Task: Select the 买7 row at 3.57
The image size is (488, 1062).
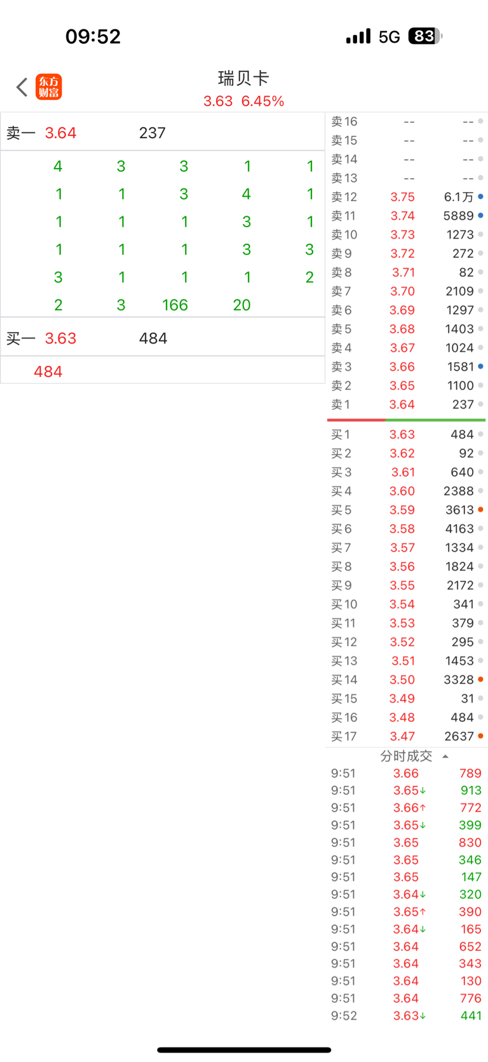Action: click(407, 548)
